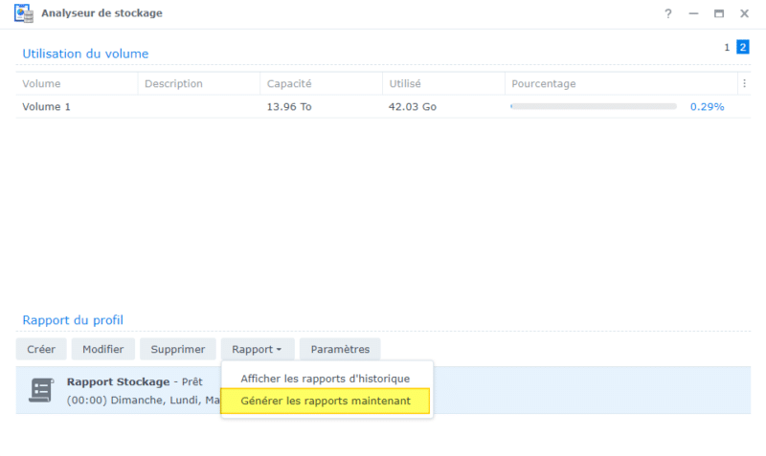The width and height of the screenshot is (766, 456).
Task: Sort by the Utilisé column header
Action: click(405, 83)
